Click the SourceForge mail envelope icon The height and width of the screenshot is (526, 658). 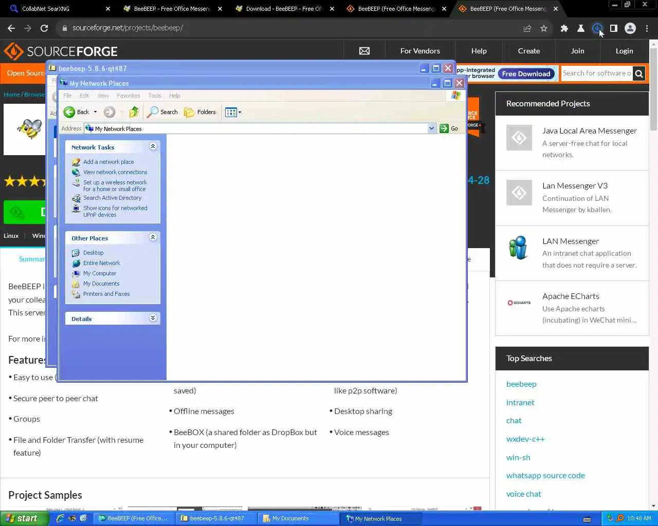click(364, 51)
